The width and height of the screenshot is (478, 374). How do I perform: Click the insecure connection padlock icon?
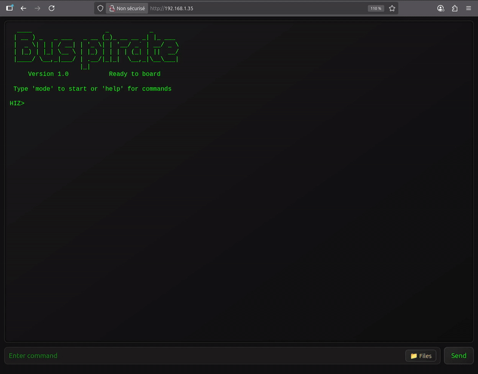coord(111,8)
